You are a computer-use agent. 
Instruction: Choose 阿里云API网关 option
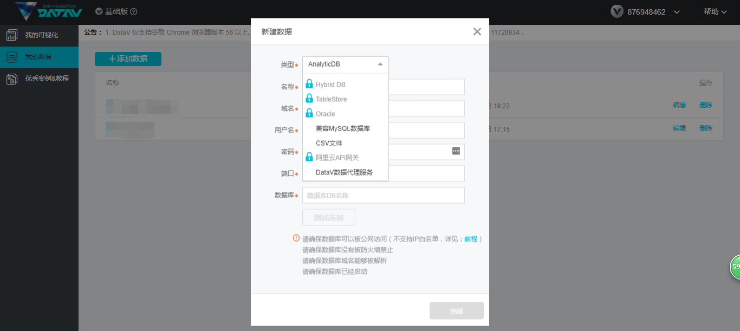tap(337, 158)
